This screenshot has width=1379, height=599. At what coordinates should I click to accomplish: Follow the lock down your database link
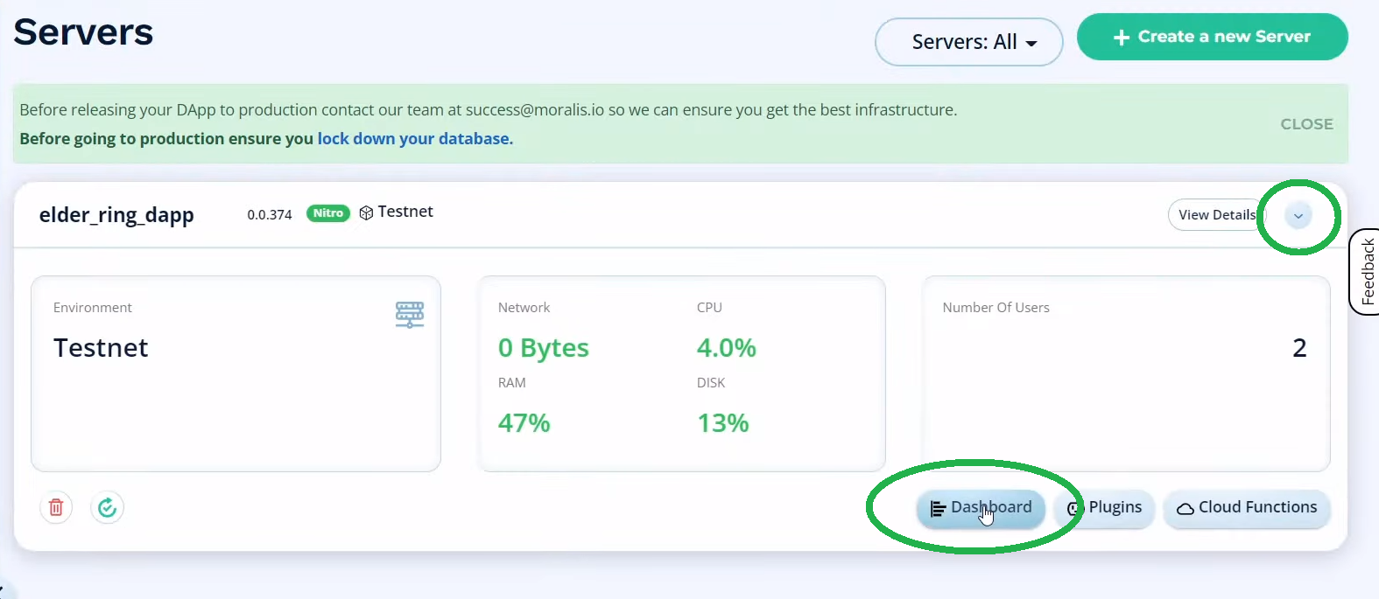415,139
